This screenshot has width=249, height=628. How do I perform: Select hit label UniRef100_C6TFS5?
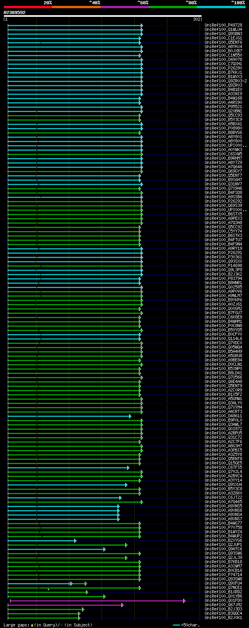(x=223, y=467)
